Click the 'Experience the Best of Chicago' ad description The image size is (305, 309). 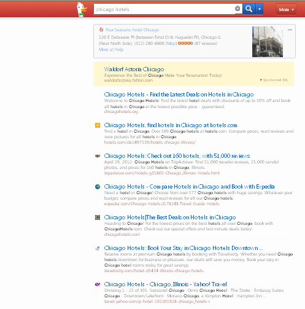(x=163, y=76)
